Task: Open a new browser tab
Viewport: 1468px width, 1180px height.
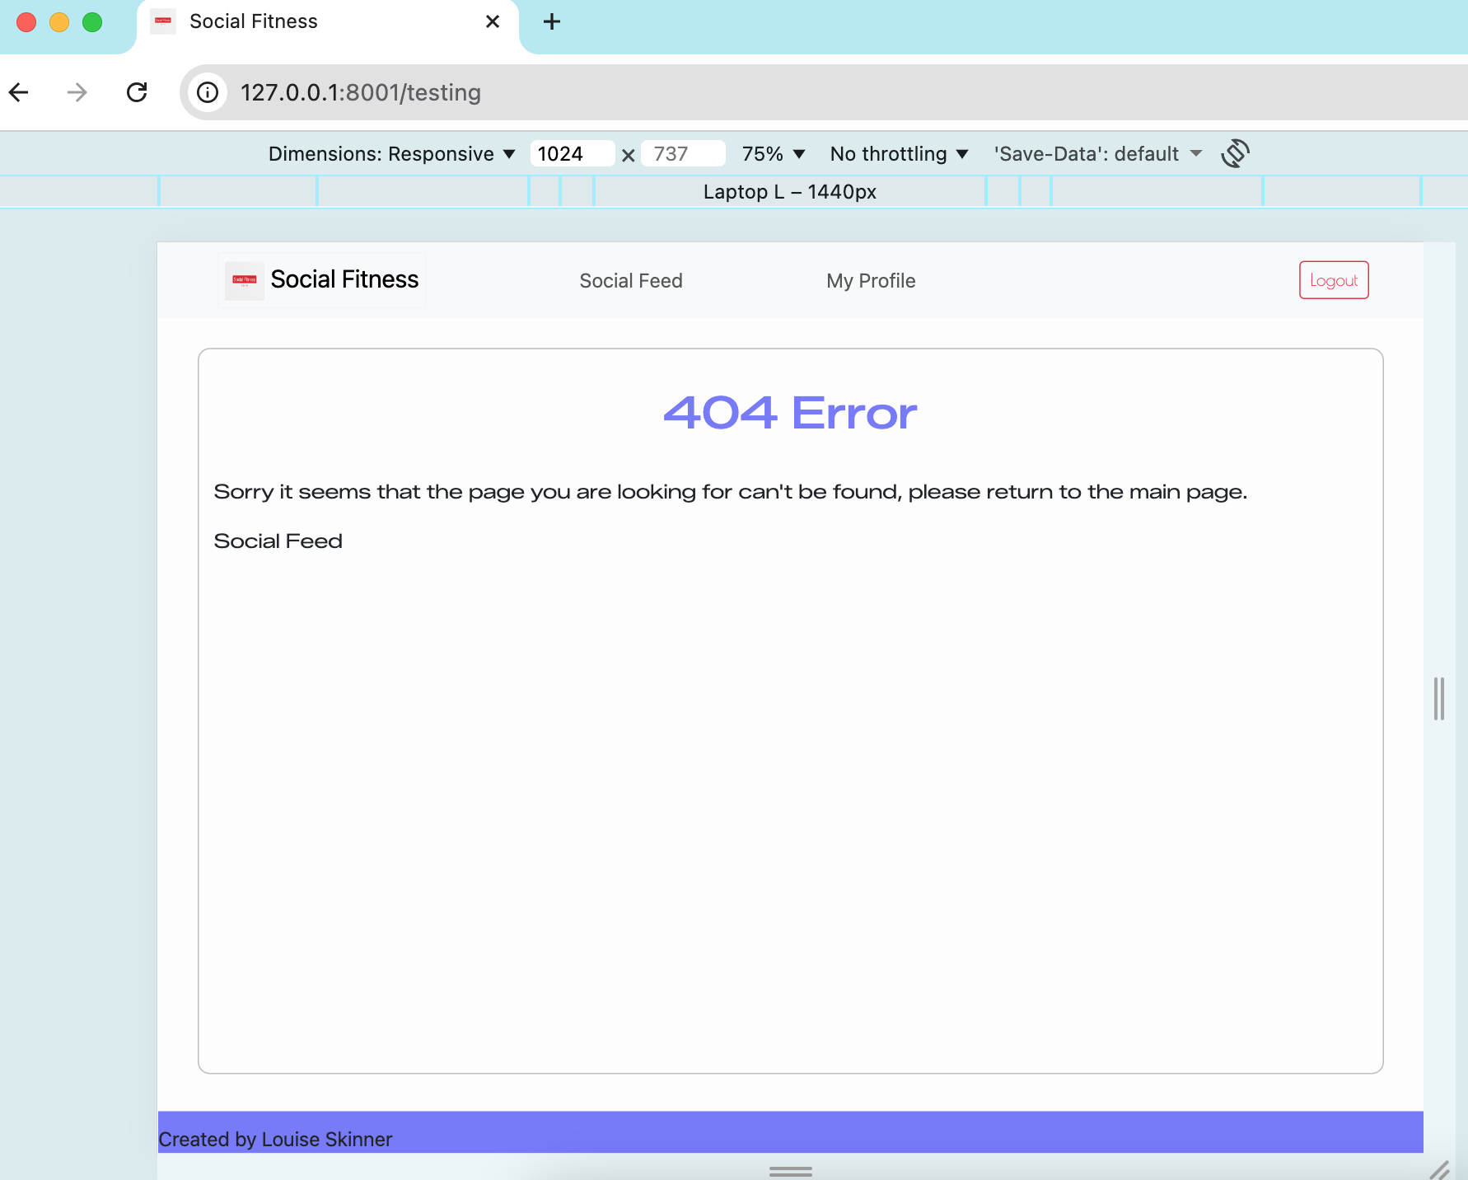Action: 551,22
